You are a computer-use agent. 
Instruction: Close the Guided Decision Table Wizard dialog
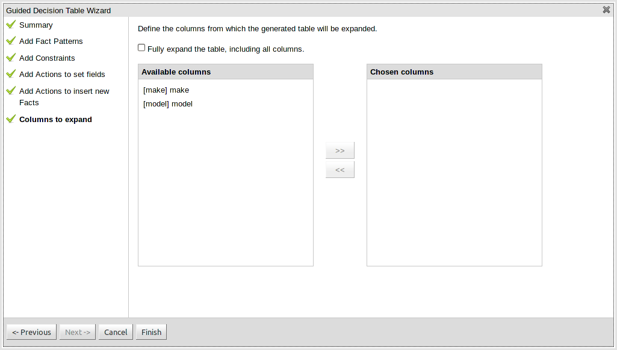click(606, 10)
